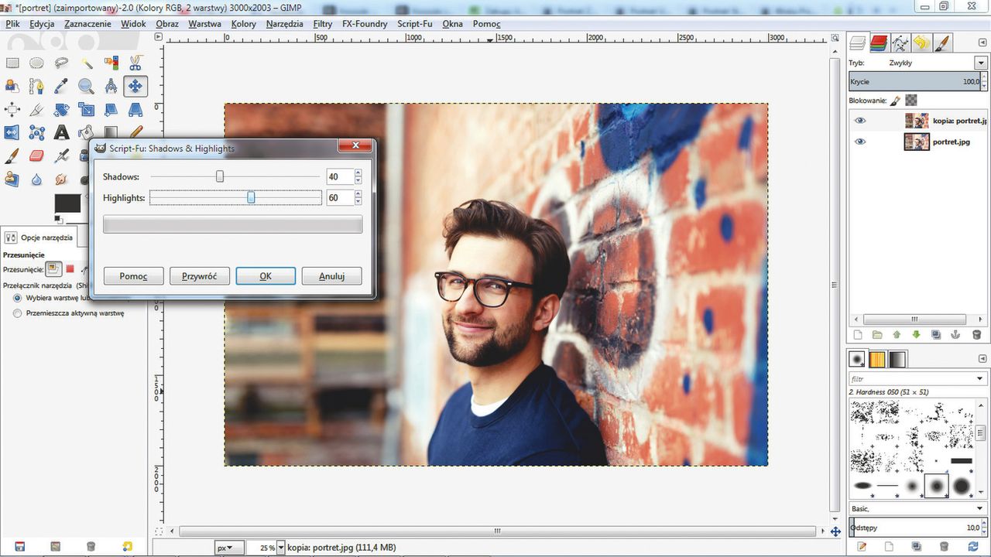Increase the Shadows value with stepper
Viewport: 991px width, 557px height.
tap(358, 173)
